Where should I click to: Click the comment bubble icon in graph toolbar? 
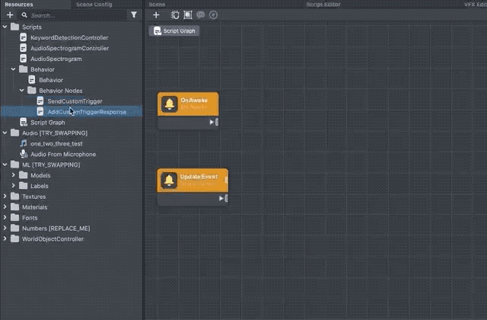coord(200,14)
